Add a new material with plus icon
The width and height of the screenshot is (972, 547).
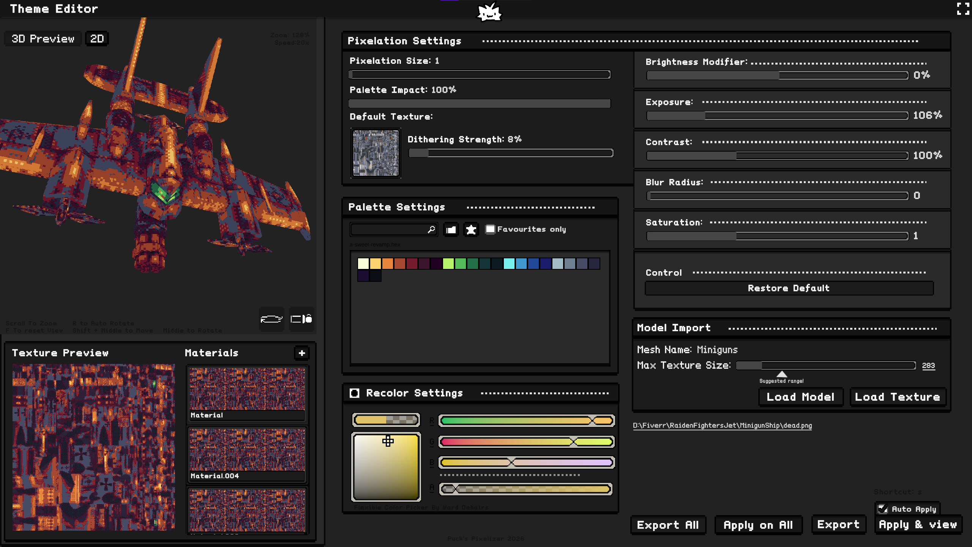pyautogui.click(x=302, y=353)
